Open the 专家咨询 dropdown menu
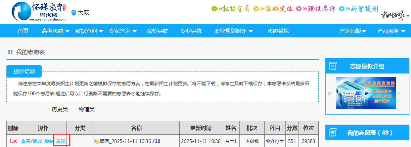The width and height of the screenshot is (411, 147). (123, 31)
